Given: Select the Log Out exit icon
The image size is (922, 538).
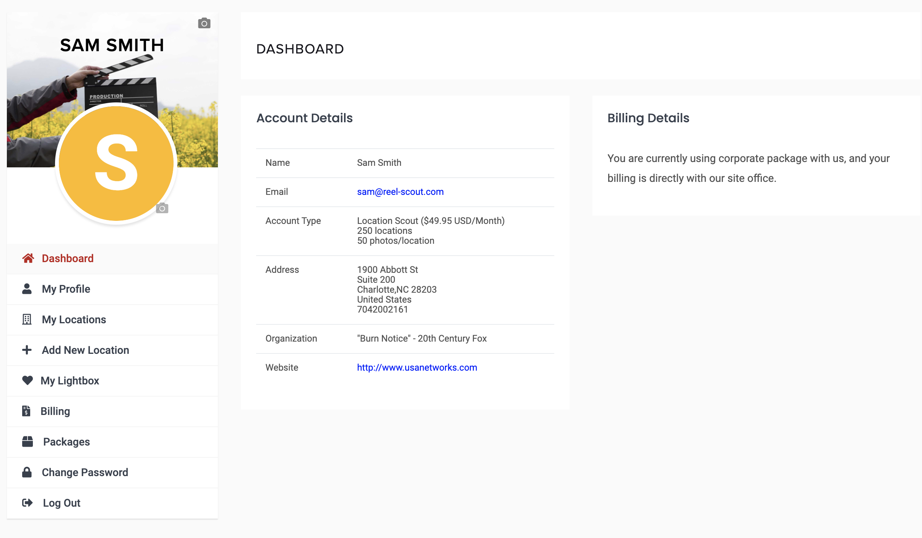Looking at the screenshot, I should tap(27, 503).
